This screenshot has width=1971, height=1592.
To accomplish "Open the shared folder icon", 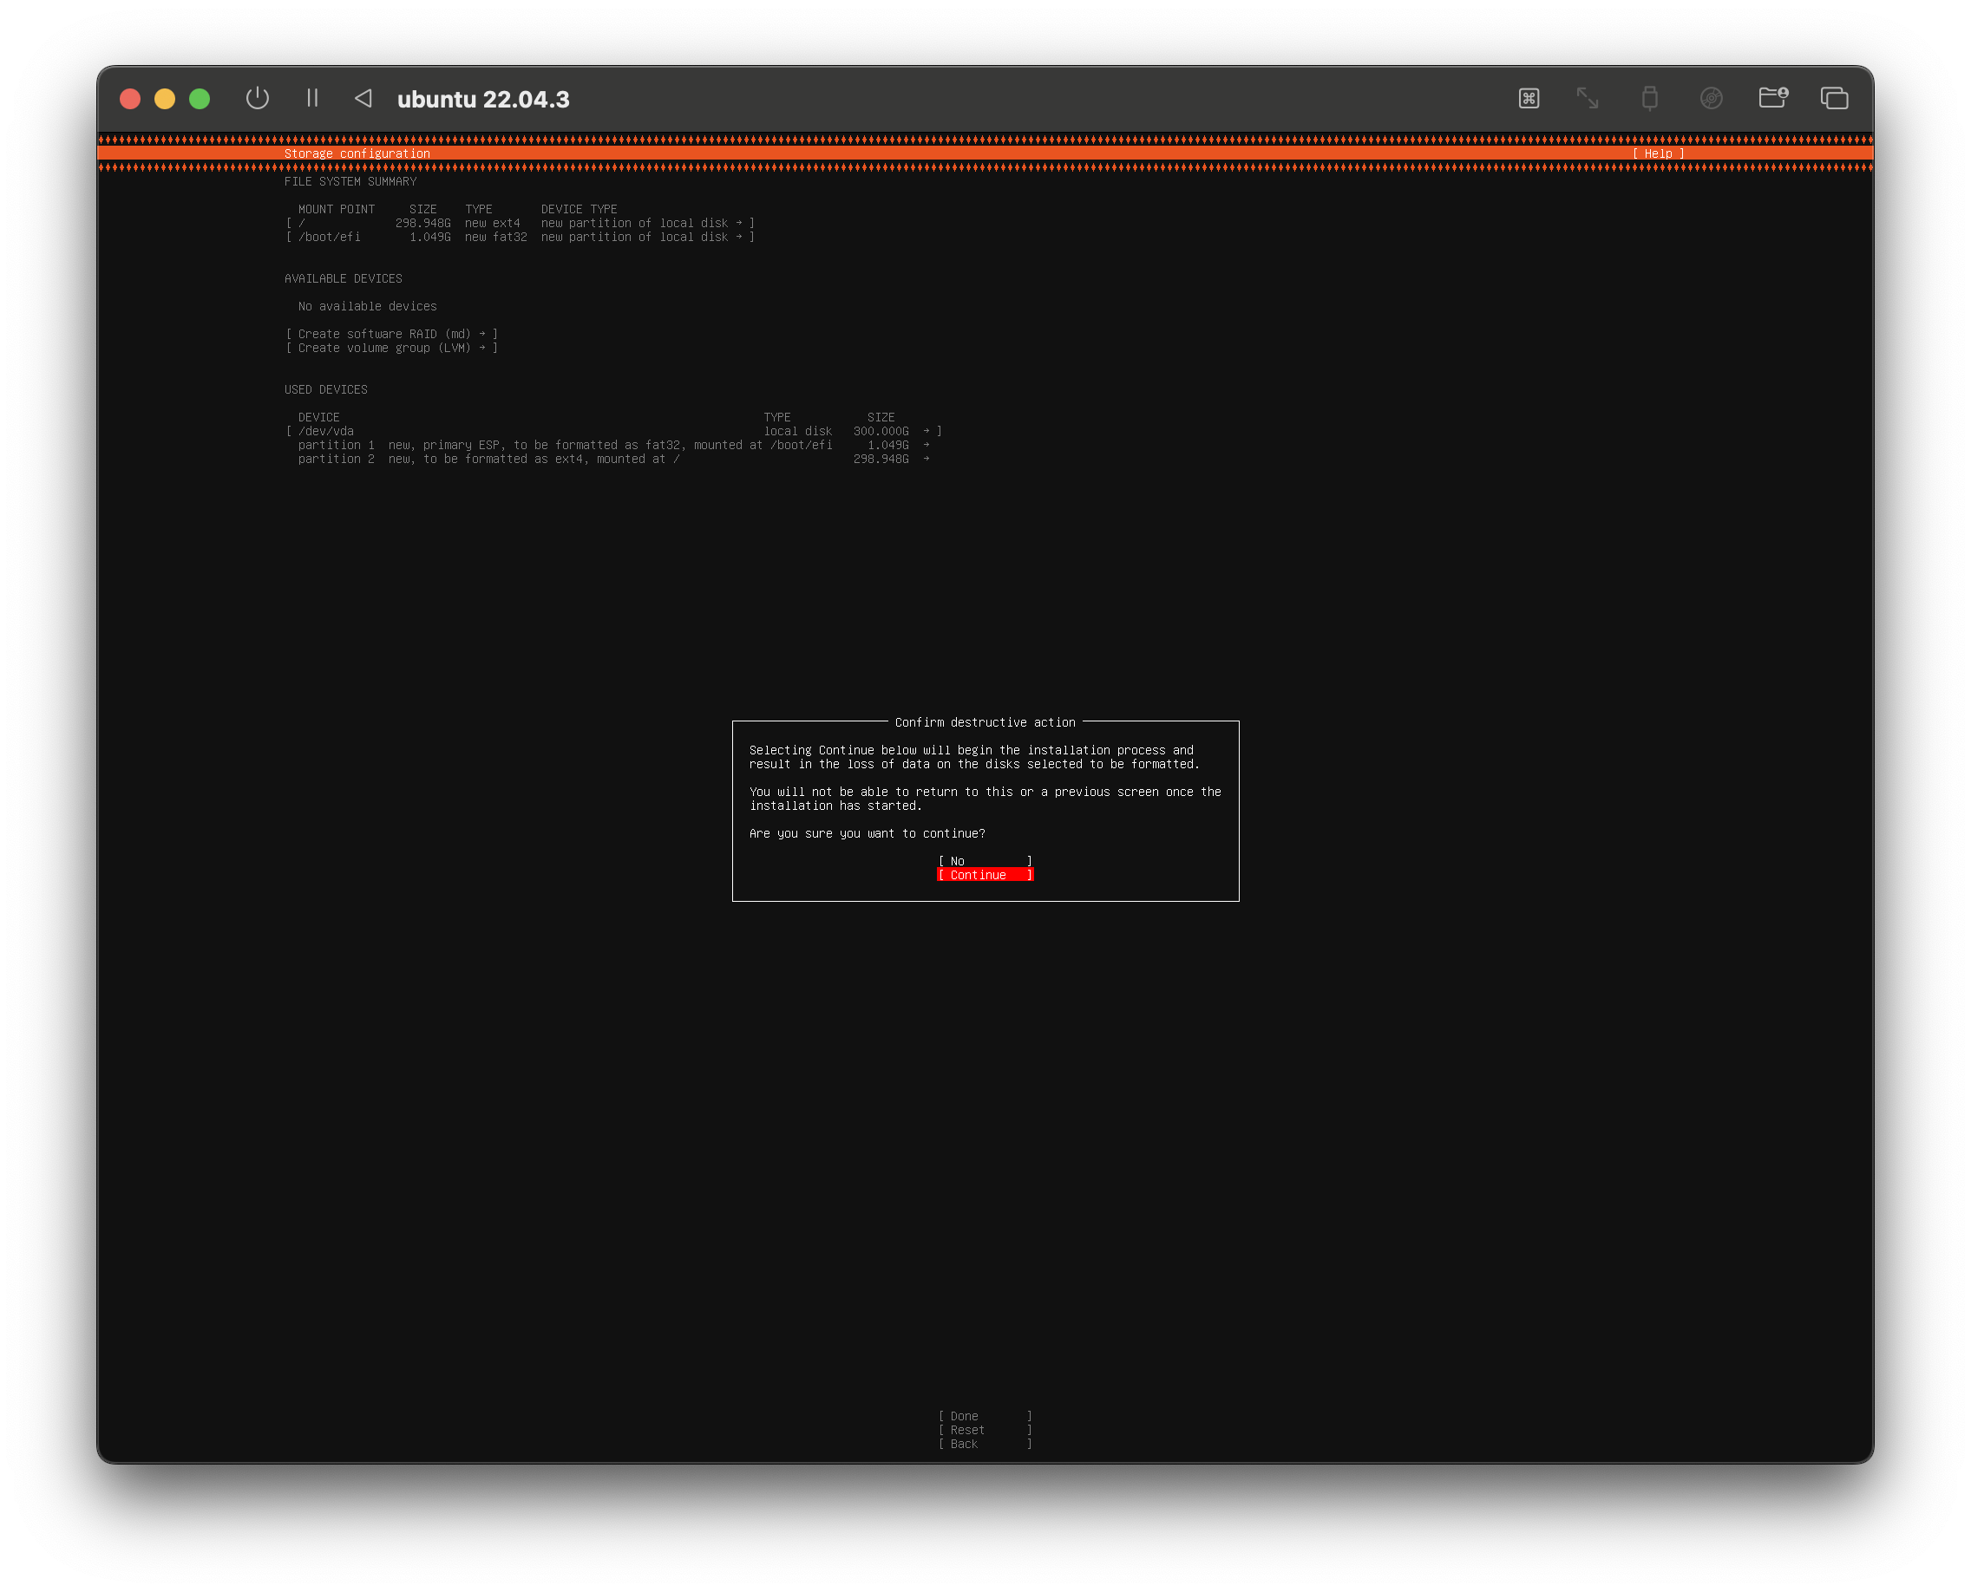I will [1773, 97].
